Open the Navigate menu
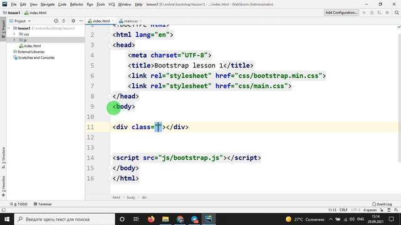The height and width of the screenshot is (225, 401). pyautogui.click(x=48, y=4)
